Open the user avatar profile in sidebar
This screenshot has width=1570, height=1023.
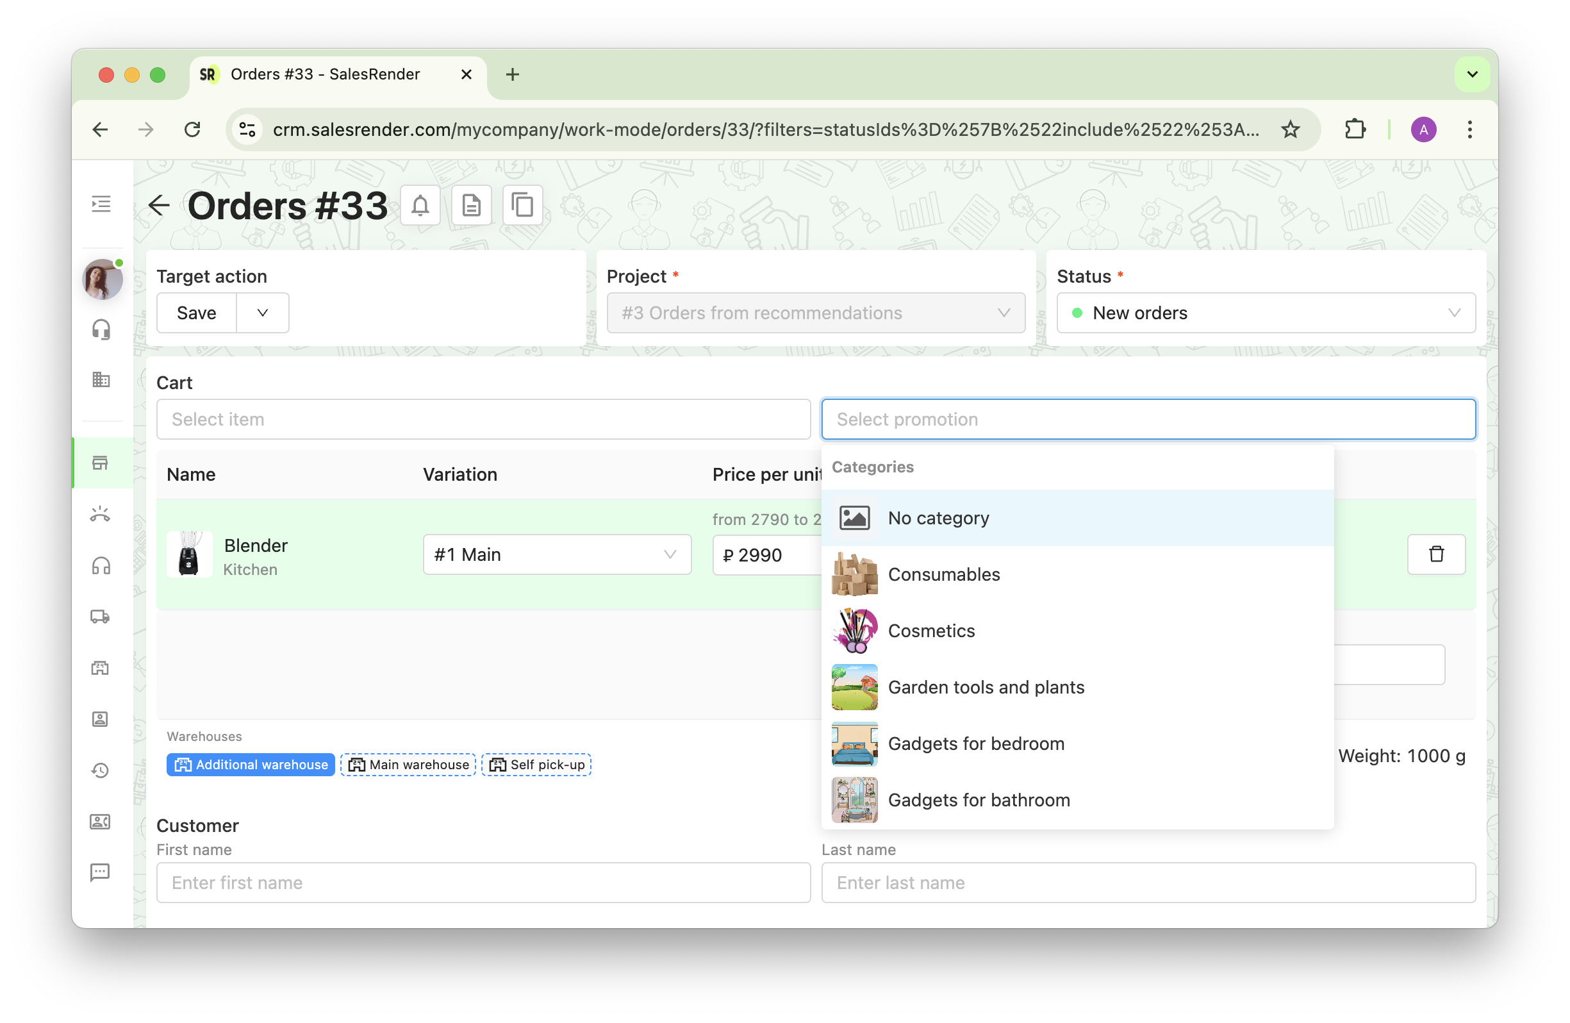tap(103, 279)
